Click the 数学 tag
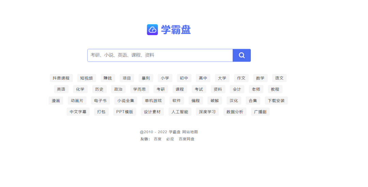368x187 pixels. pyautogui.click(x=260, y=78)
